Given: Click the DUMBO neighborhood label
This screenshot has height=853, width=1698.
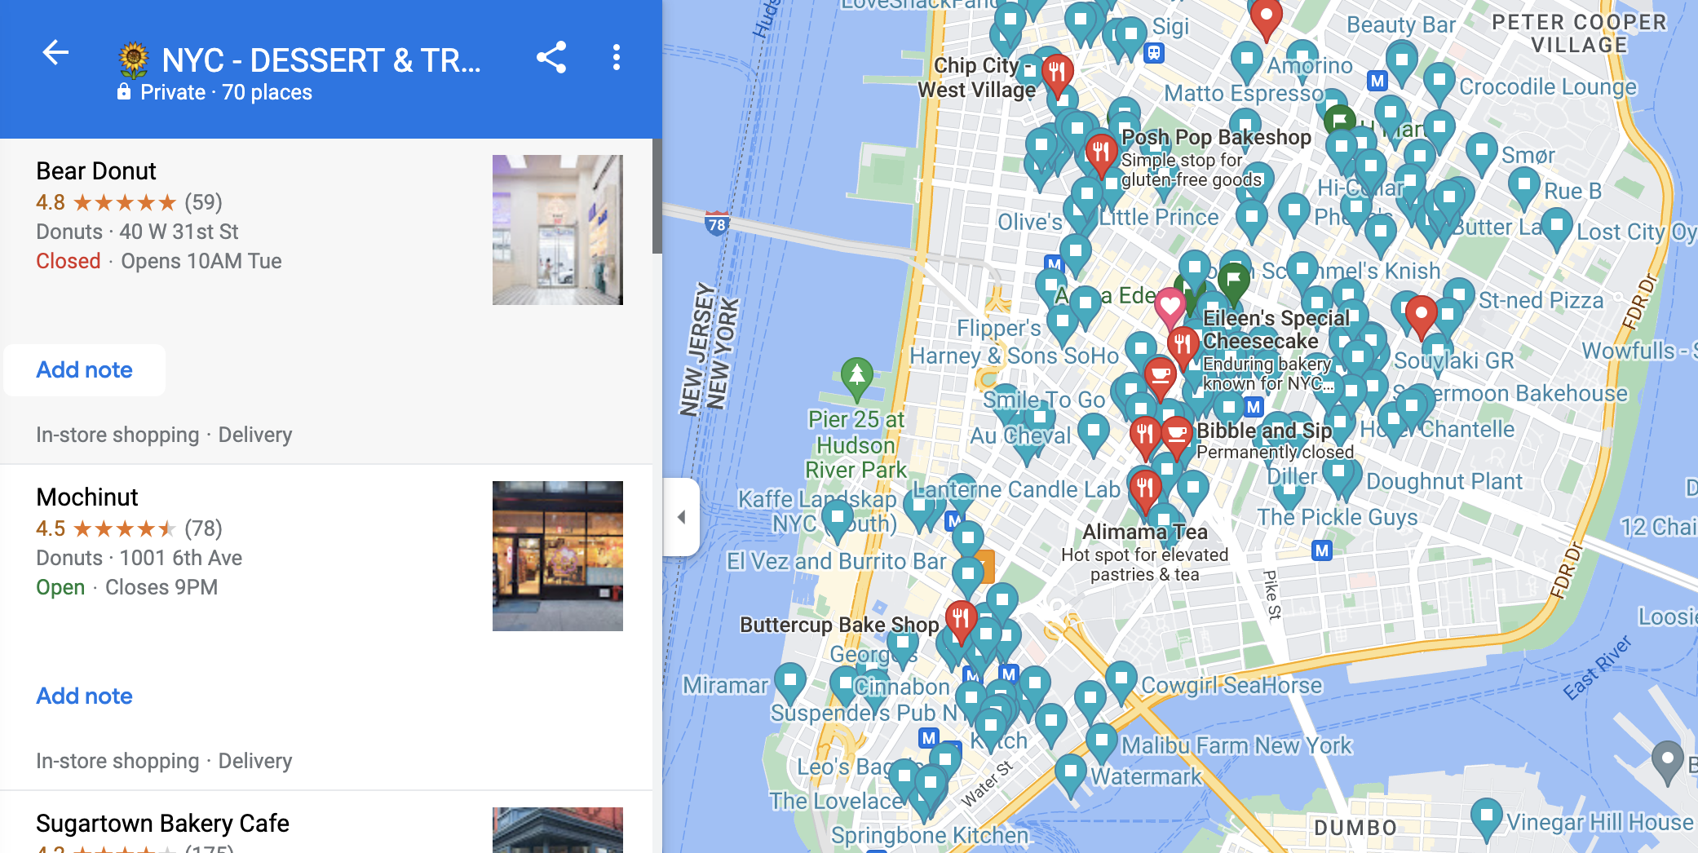Looking at the screenshot, I should pyautogui.click(x=1355, y=828).
